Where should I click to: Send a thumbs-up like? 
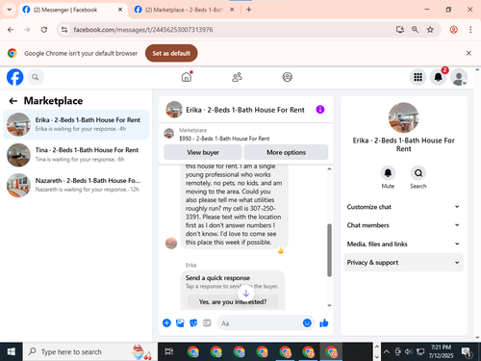[x=324, y=322]
